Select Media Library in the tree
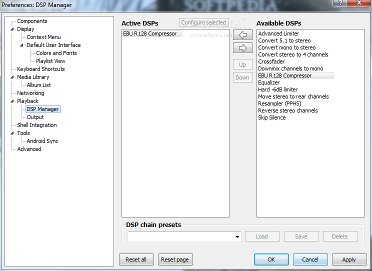Screen dimensions: 372x271 [x=33, y=77]
